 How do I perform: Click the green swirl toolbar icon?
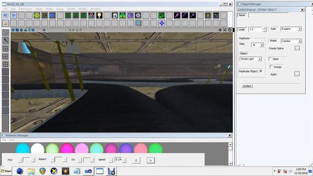(x=161, y=15)
